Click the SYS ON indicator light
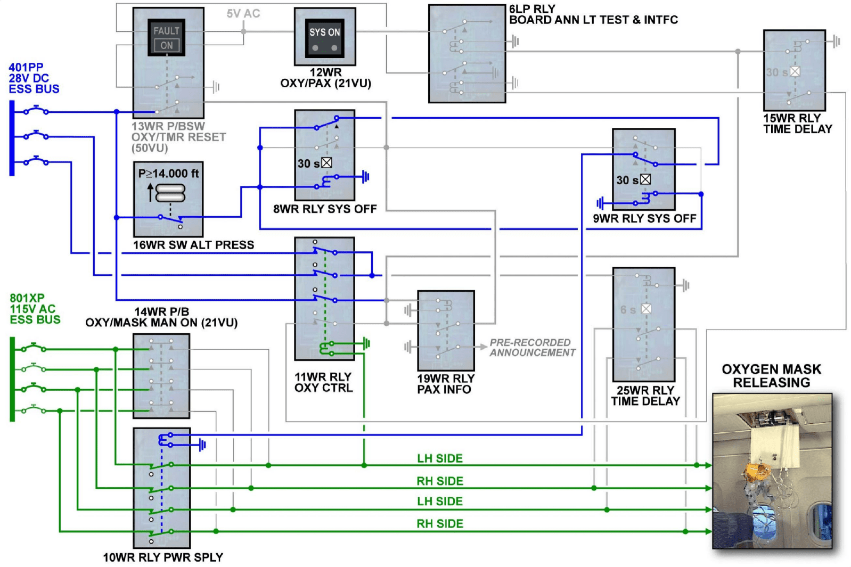 pos(324,38)
